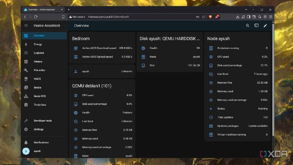This screenshot has width=293, height=165.
Task: Click the To-do lists sidebar icon
Action: click(26, 105)
